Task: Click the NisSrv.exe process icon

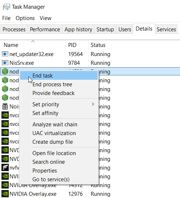Action: click(x=5, y=63)
